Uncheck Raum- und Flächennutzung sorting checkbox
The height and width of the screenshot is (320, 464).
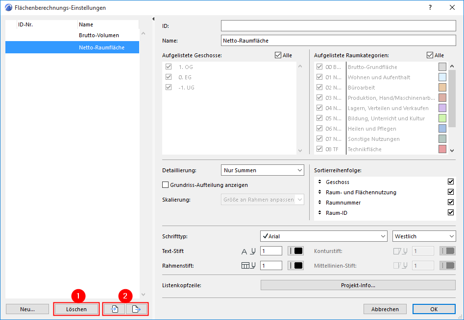click(x=451, y=192)
